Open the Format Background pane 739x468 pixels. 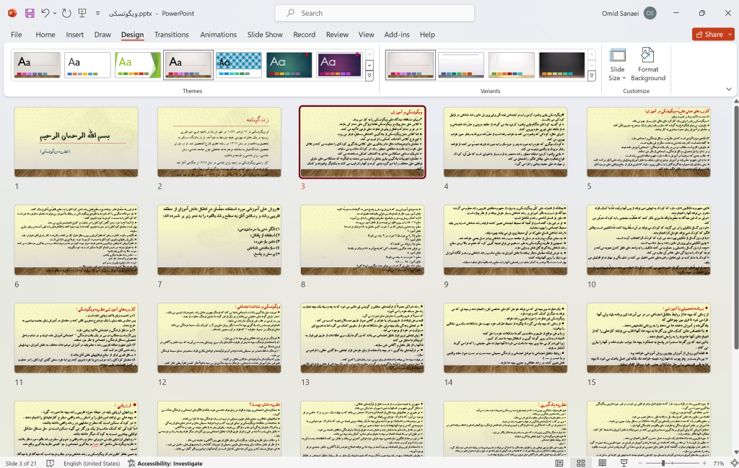click(648, 64)
